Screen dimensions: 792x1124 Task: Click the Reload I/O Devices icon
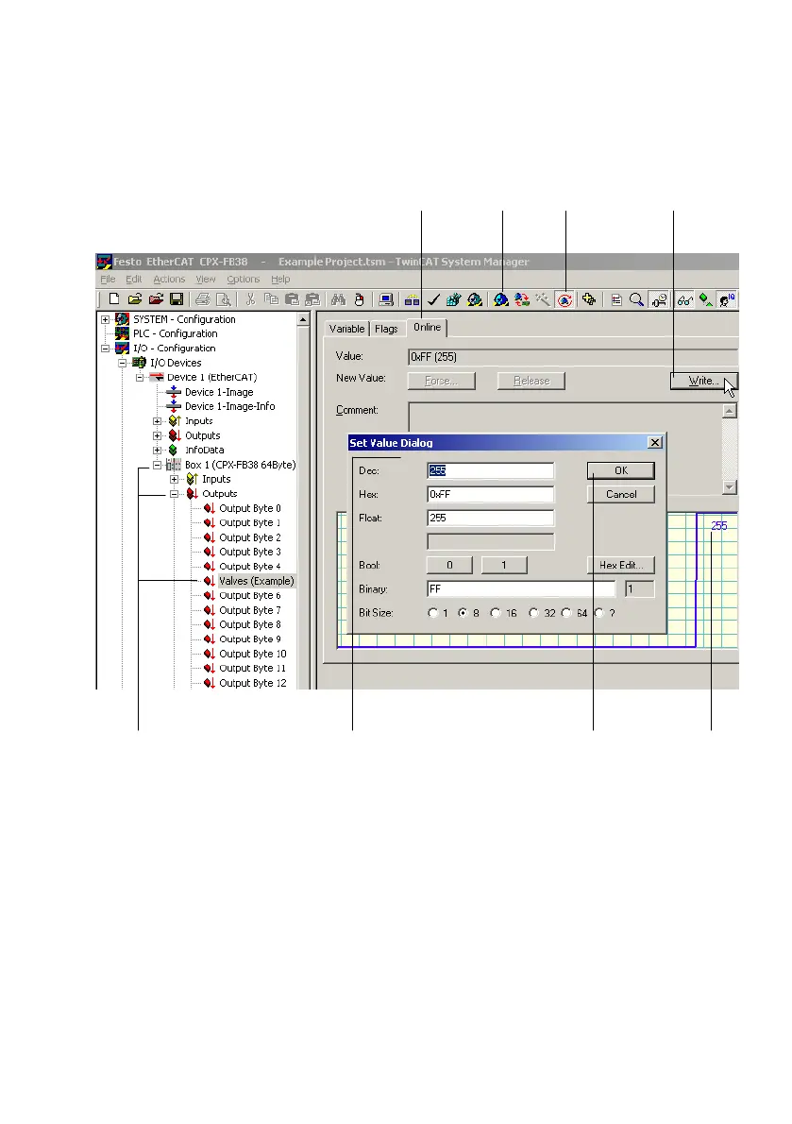pyautogui.click(x=522, y=299)
